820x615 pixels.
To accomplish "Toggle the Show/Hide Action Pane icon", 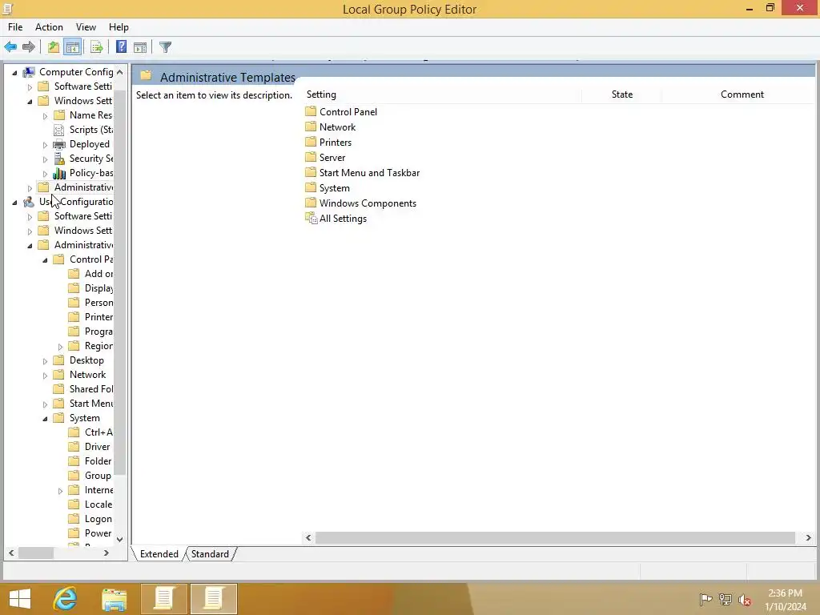I will point(140,47).
